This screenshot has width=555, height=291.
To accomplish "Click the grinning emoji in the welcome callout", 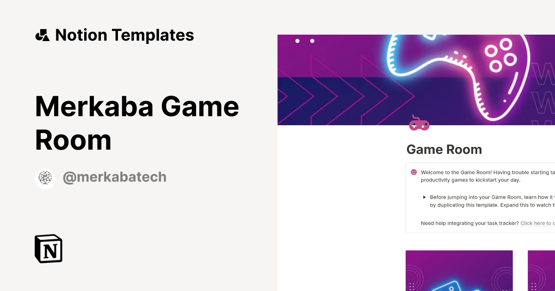I will pos(413,172).
